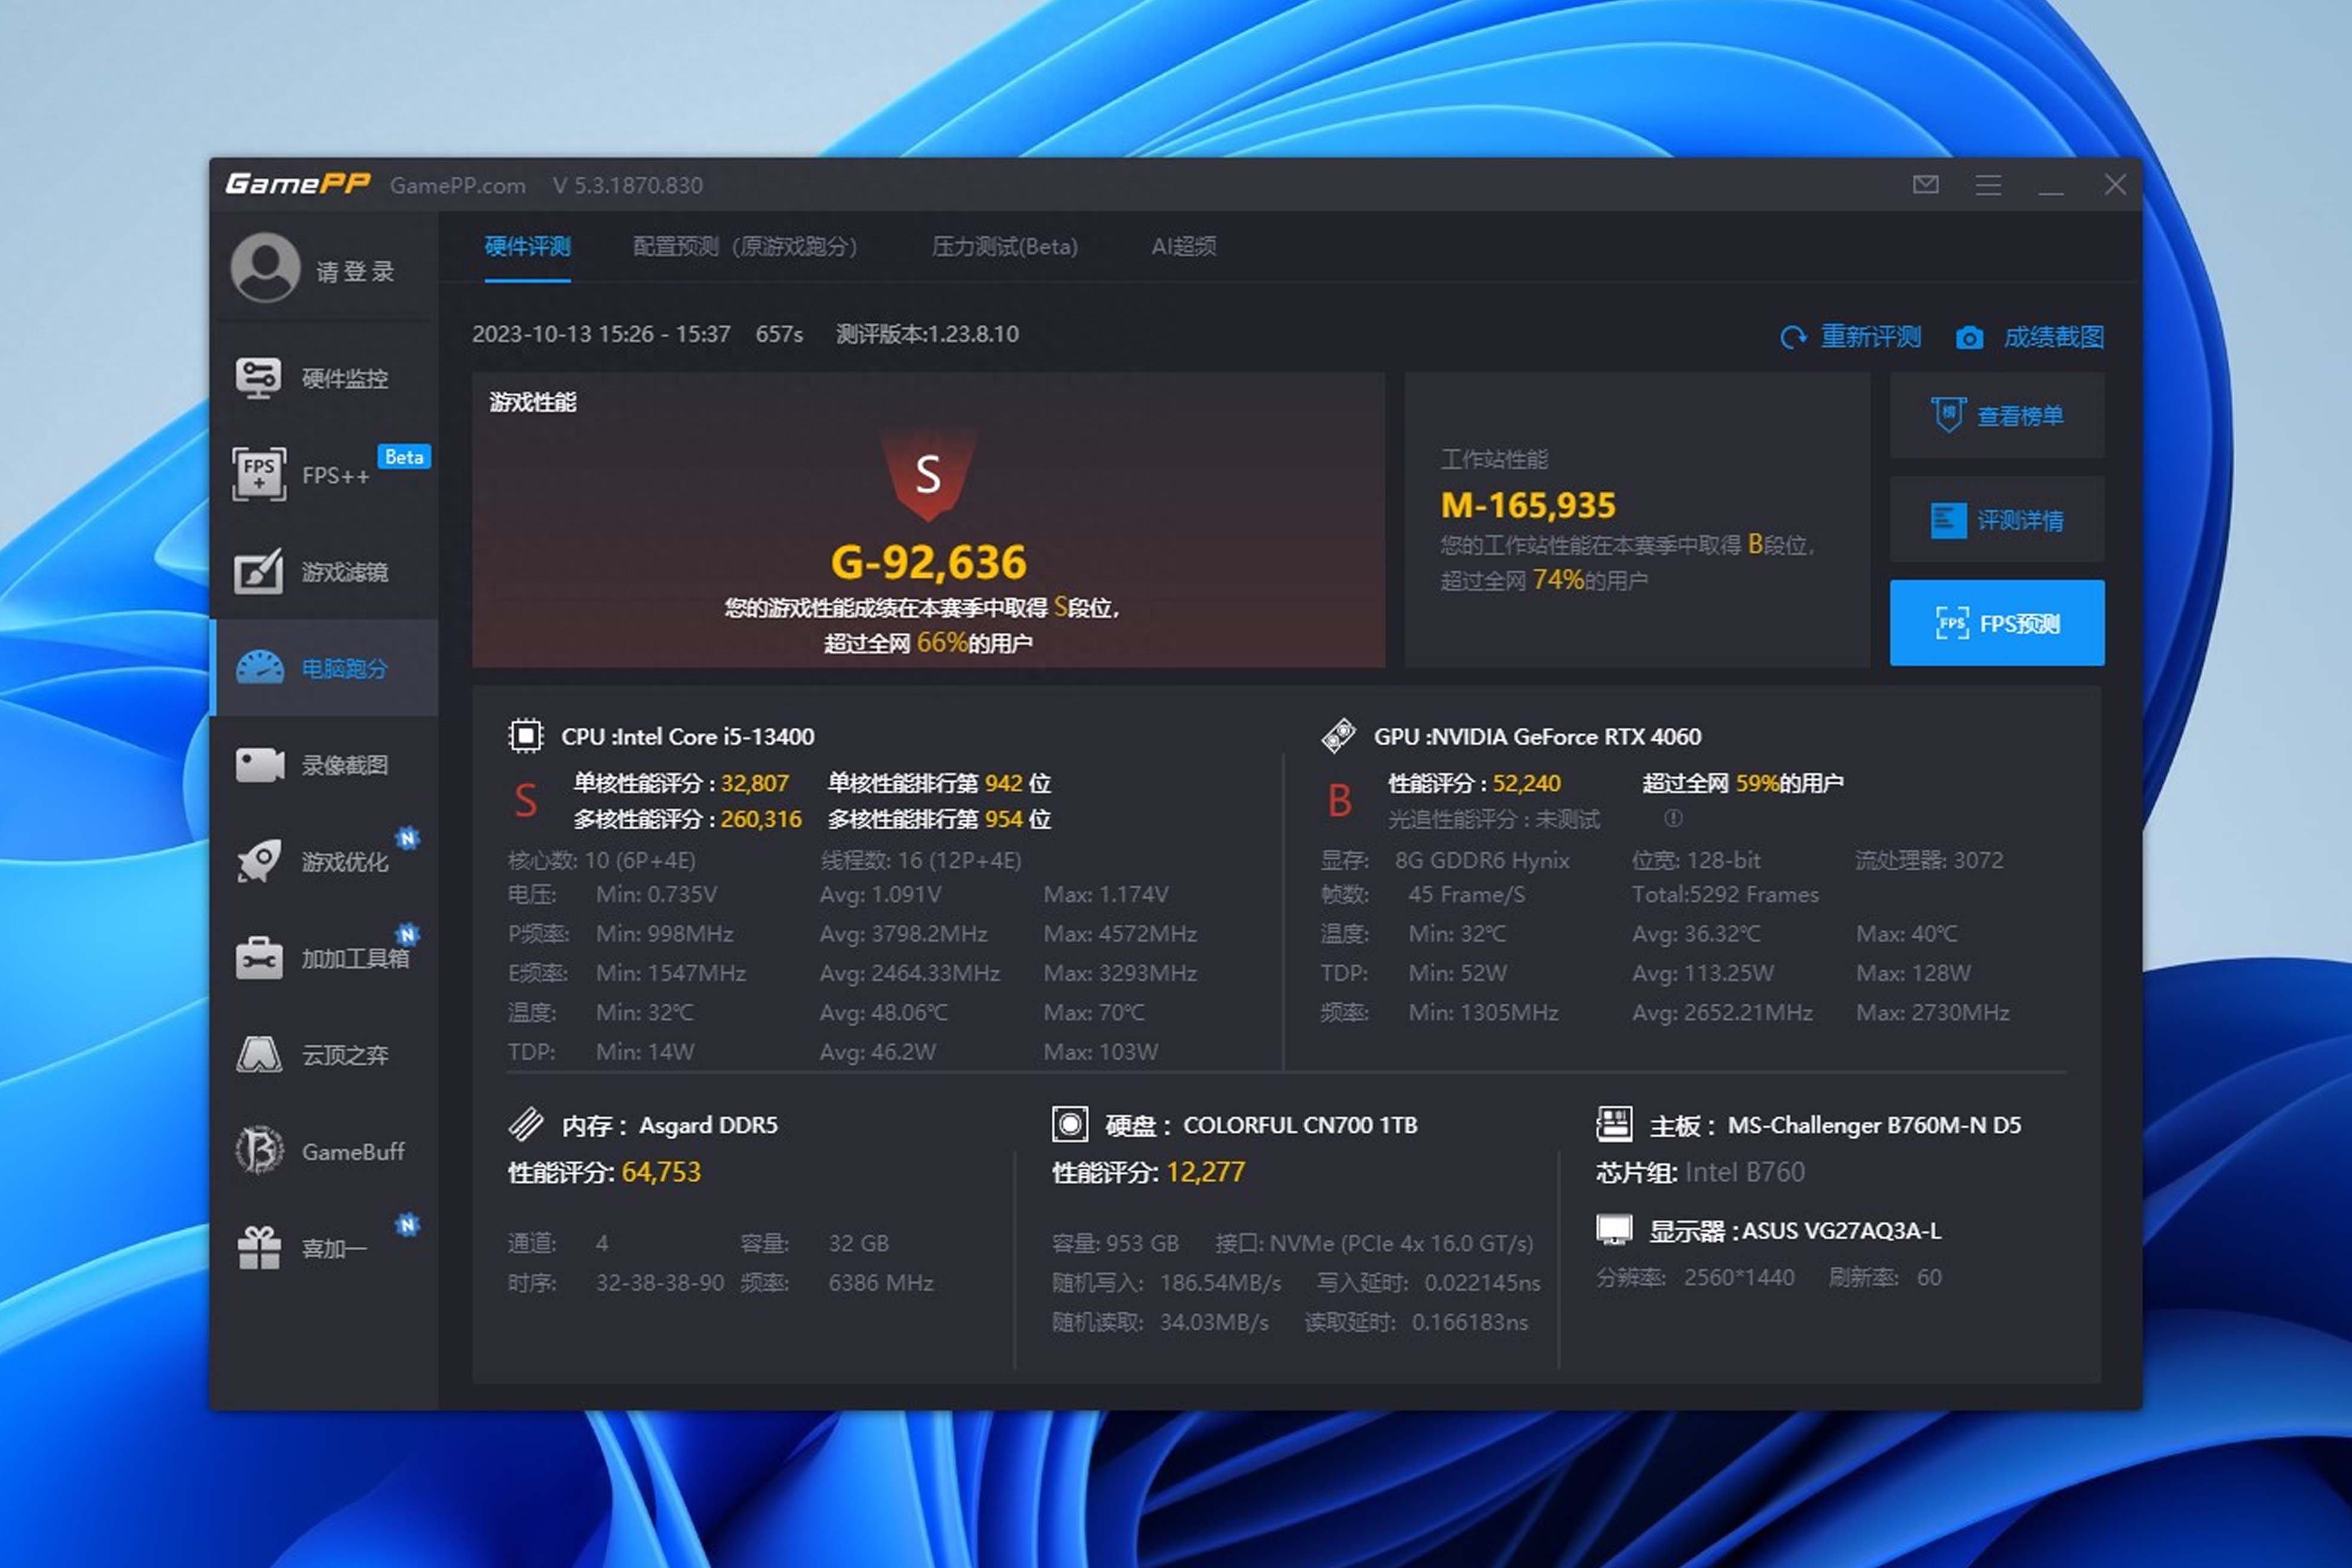The width and height of the screenshot is (2352, 1568).
Task: Open 录像截图 recording camera sidebar icon
Action: (x=260, y=765)
